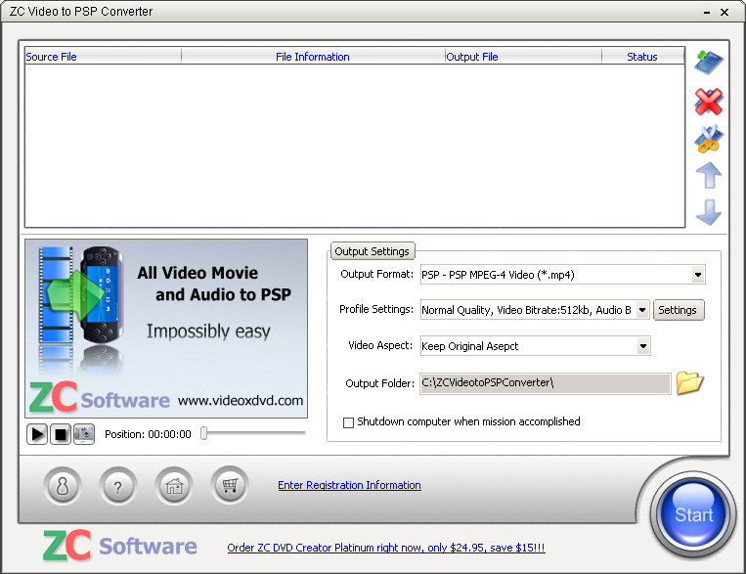Open help with question mark button
The image size is (746, 574).
click(x=118, y=486)
